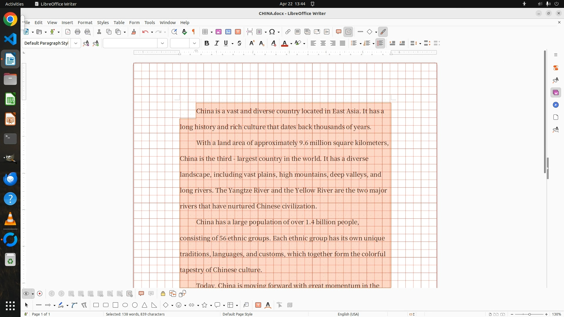Click the Insert Image icon
The image size is (564, 317).
click(x=219, y=32)
